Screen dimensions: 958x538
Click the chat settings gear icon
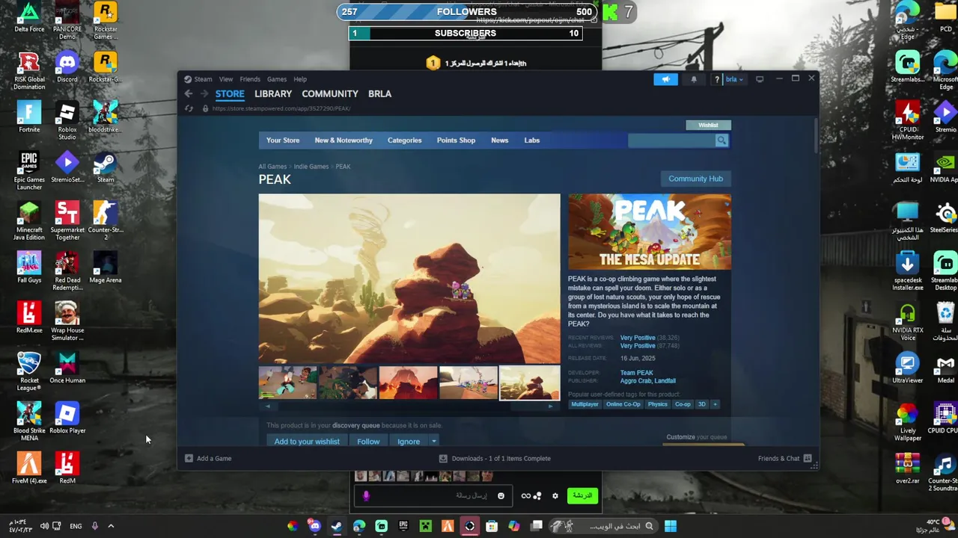555,496
